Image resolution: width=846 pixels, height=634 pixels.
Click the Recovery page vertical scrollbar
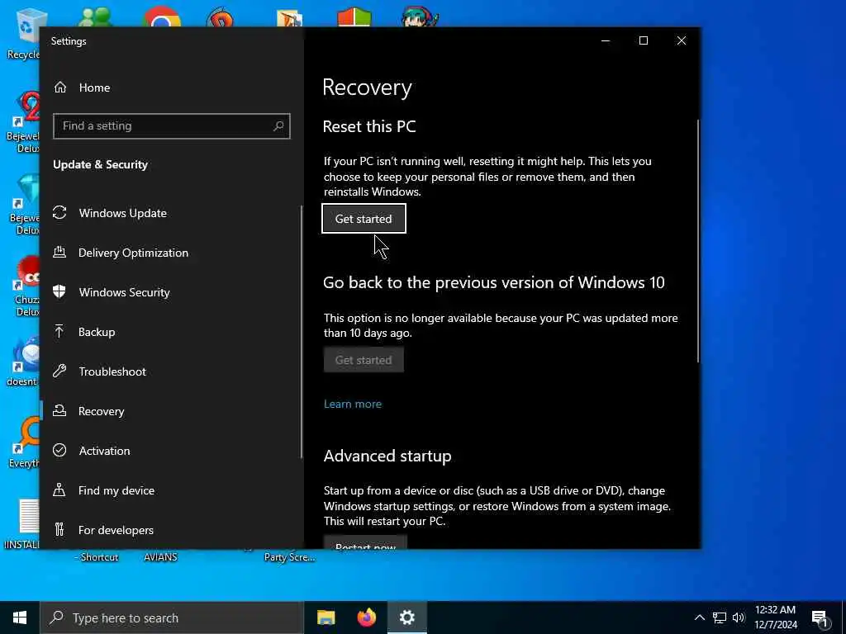[x=697, y=241]
